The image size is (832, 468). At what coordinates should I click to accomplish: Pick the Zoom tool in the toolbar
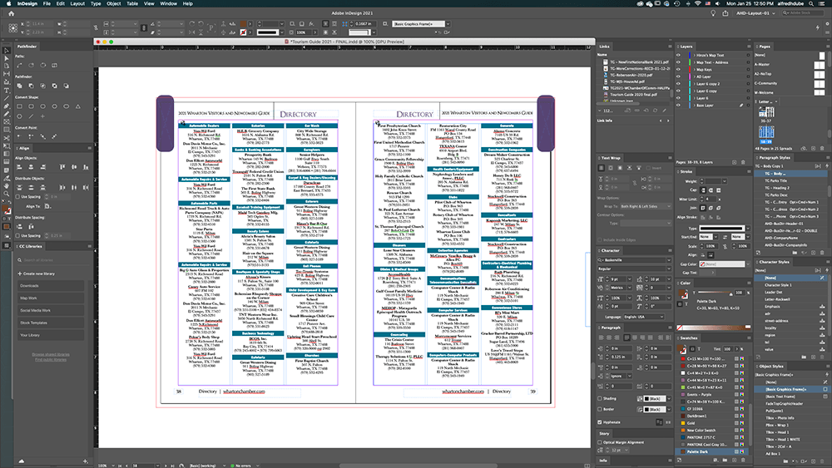coord(6,192)
